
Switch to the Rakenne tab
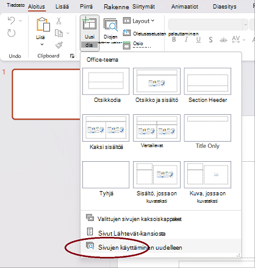(x=117, y=7)
